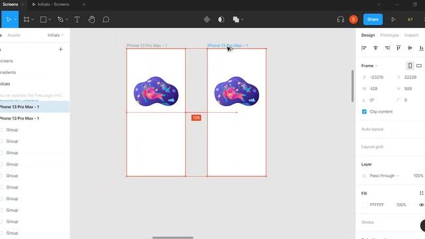Image resolution: width=425 pixels, height=239 pixels.
Task: Open the A? zoom options
Action: coord(410,19)
